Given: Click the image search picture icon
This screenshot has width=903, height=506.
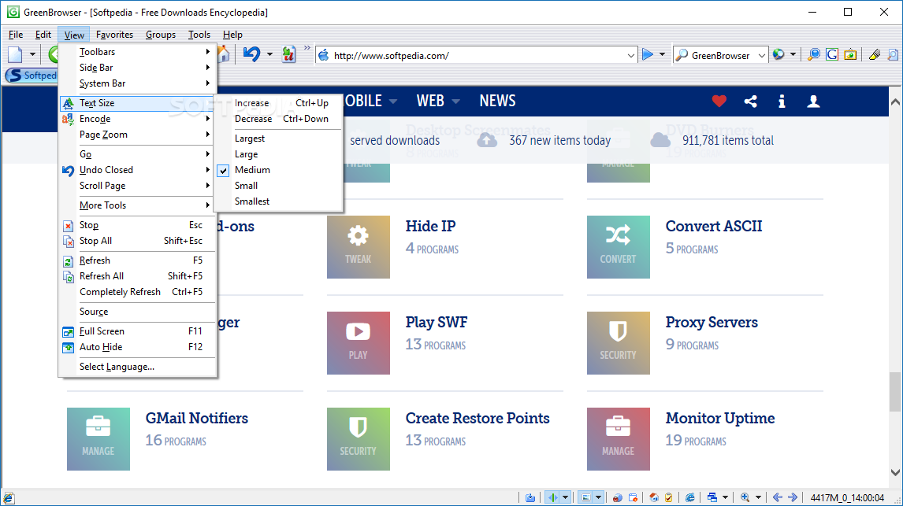Looking at the screenshot, I should coord(850,54).
